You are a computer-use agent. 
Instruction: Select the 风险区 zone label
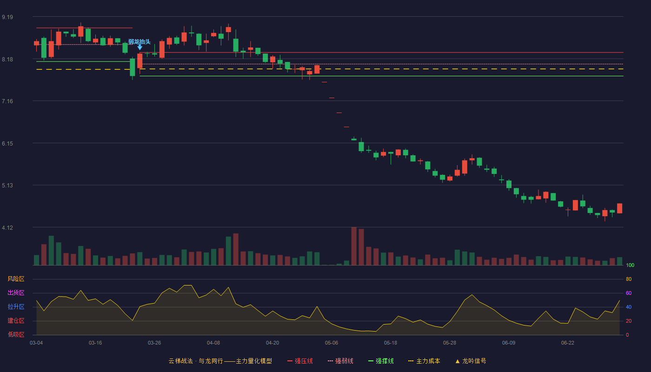pyautogui.click(x=16, y=279)
